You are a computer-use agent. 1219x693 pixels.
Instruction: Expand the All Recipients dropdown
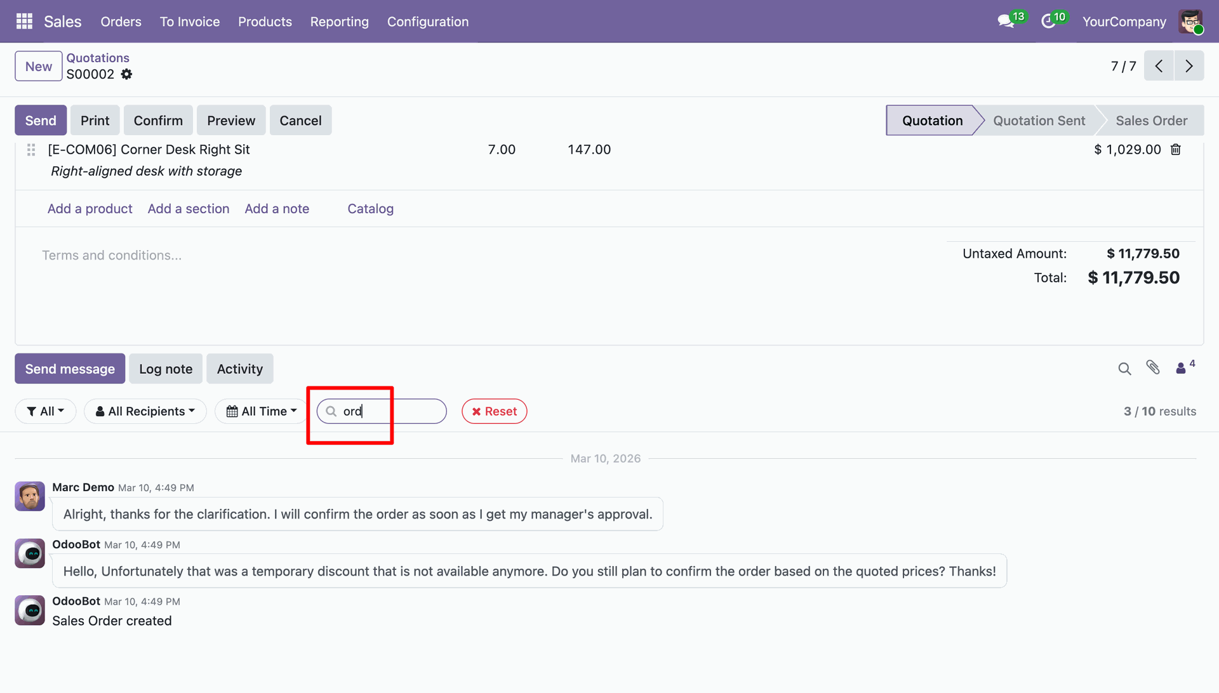tap(145, 411)
